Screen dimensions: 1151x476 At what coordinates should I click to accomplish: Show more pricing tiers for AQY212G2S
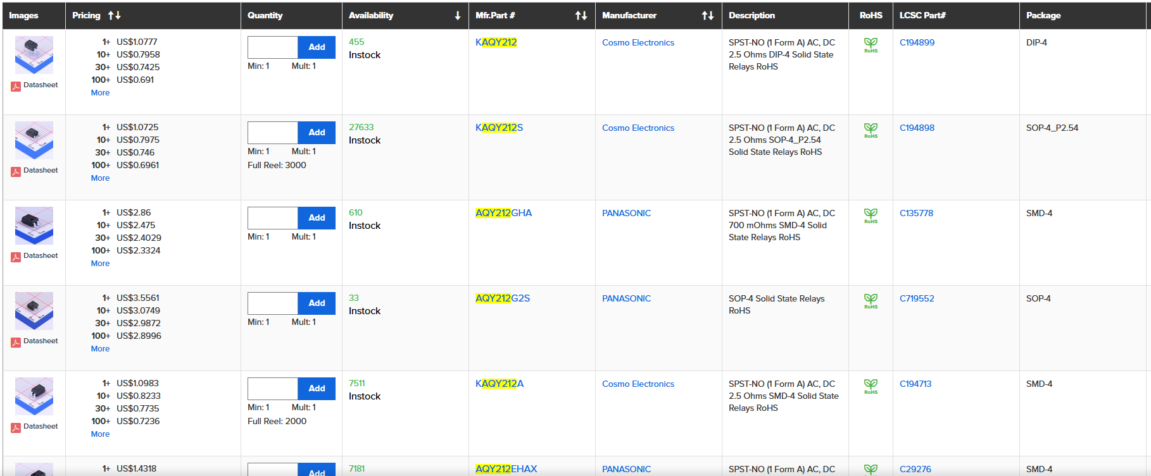(x=100, y=349)
